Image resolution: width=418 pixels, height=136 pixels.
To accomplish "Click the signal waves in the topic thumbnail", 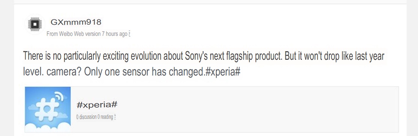I will tap(59, 96).
